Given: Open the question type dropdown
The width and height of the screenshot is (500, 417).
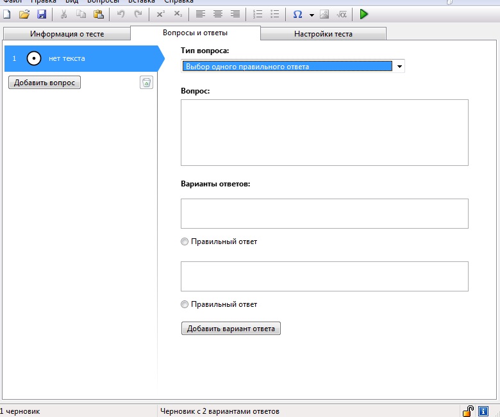Looking at the screenshot, I should click(399, 67).
